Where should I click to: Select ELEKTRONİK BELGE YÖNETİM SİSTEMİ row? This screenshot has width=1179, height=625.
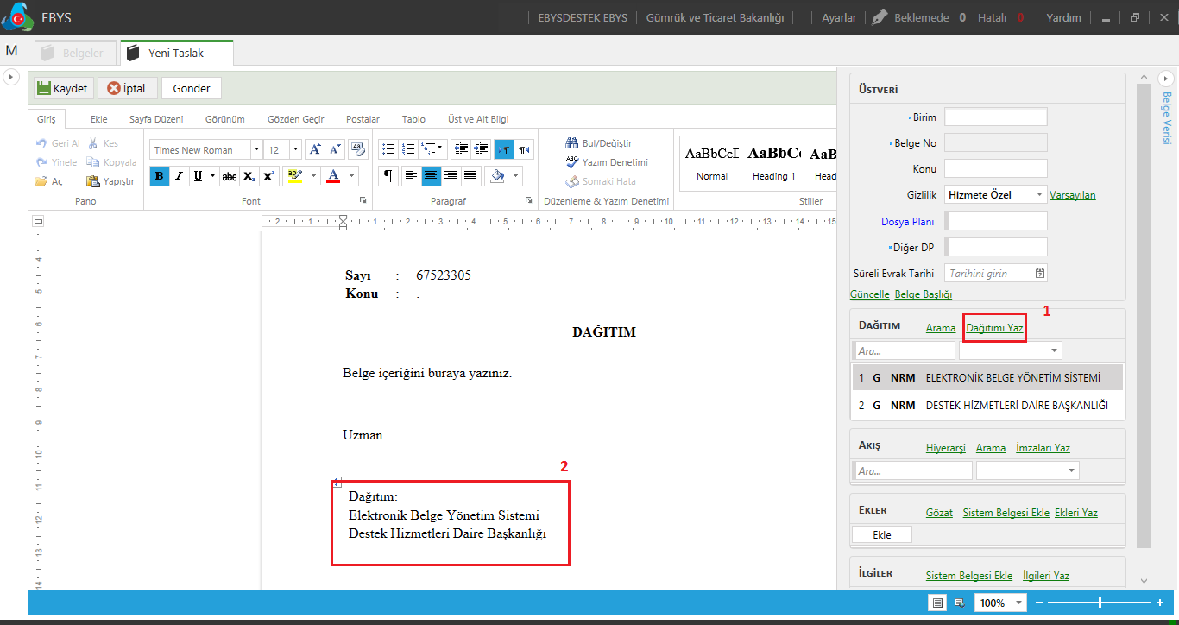click(x=988, y=377)
